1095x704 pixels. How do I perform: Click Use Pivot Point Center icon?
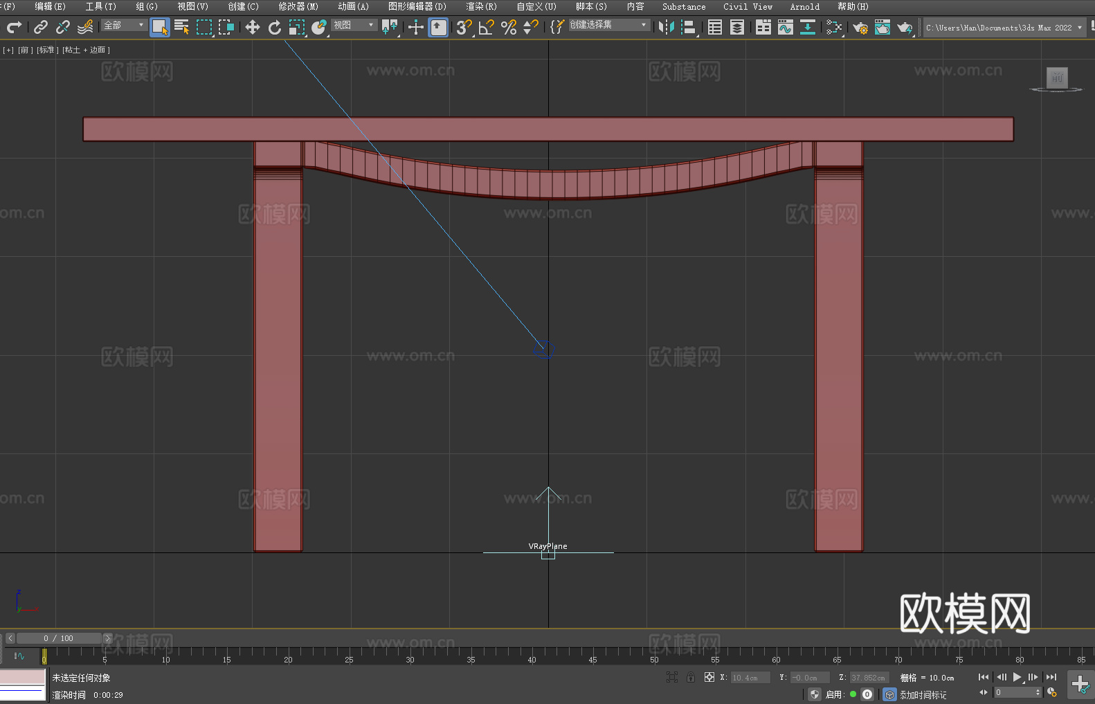(x=390, y=27)
